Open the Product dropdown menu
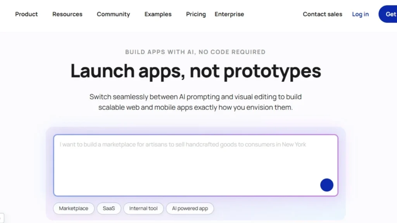 click(26, 14)
